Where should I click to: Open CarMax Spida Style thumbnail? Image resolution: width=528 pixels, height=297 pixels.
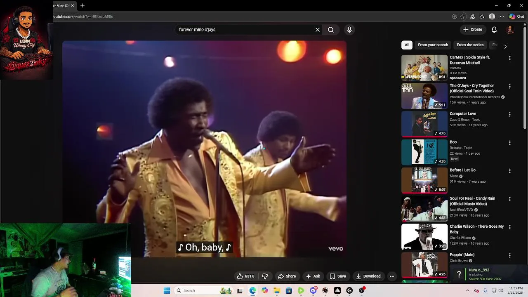[424, 67]
